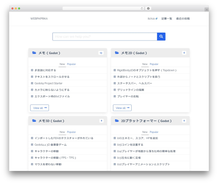Focus the 'How can we help you?' search field
Image resolution: width=218 pixels, height=184 pixels.
tap(105, 37)
